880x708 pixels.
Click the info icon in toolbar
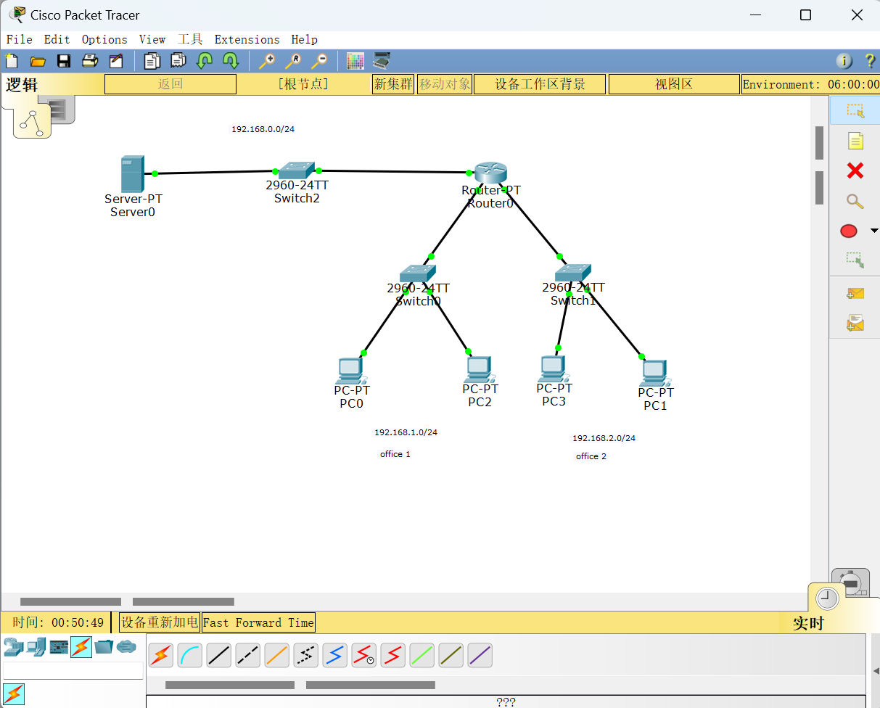844,61
